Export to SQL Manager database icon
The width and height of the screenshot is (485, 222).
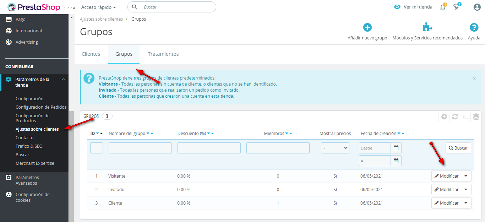476,117
